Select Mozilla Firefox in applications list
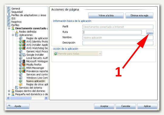 click(34, 64)
